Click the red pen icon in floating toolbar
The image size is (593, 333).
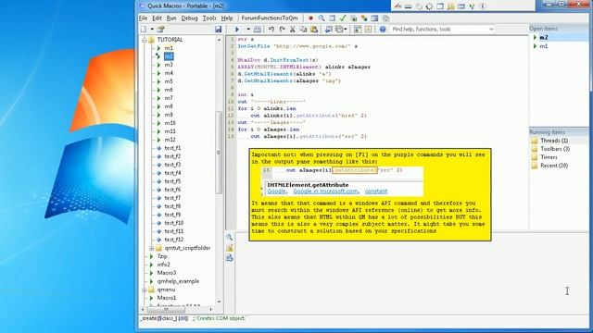(x=397, y=6)
